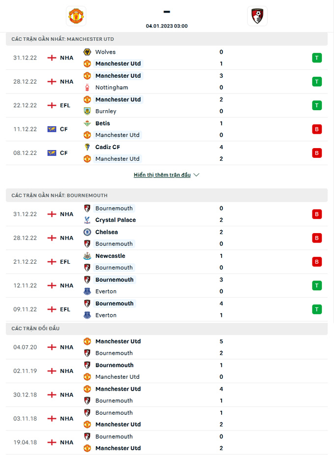Image resolution: width=334 pixels, height=455 pixels.
Task: Click the Crystal Palace team logo
Action: [87, 220]
